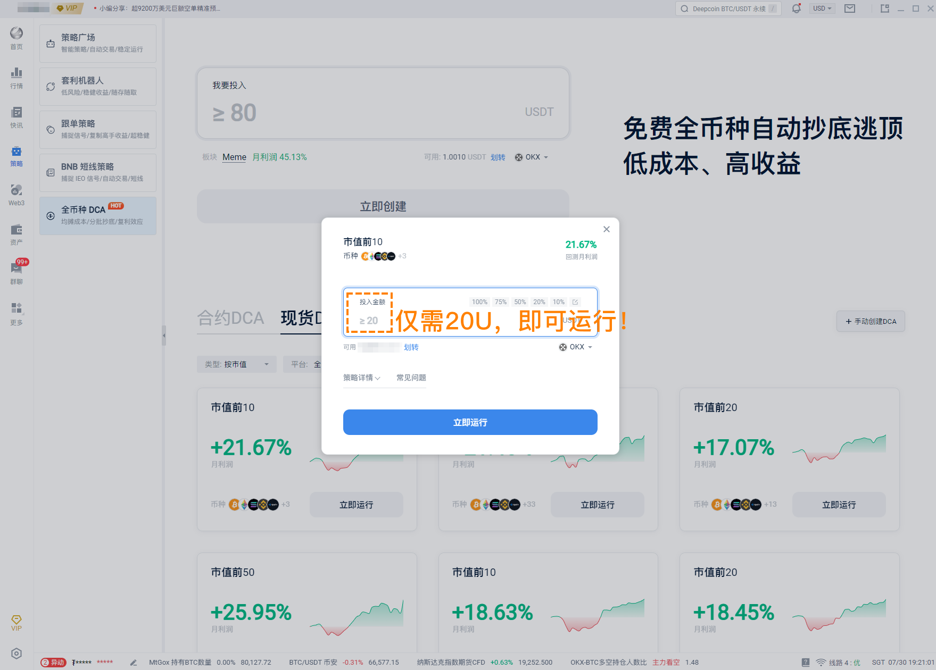The image size is (936, 670).
Task: Open the USD currency dropdown
Action: pyautogui.click(x=822, y=9)
